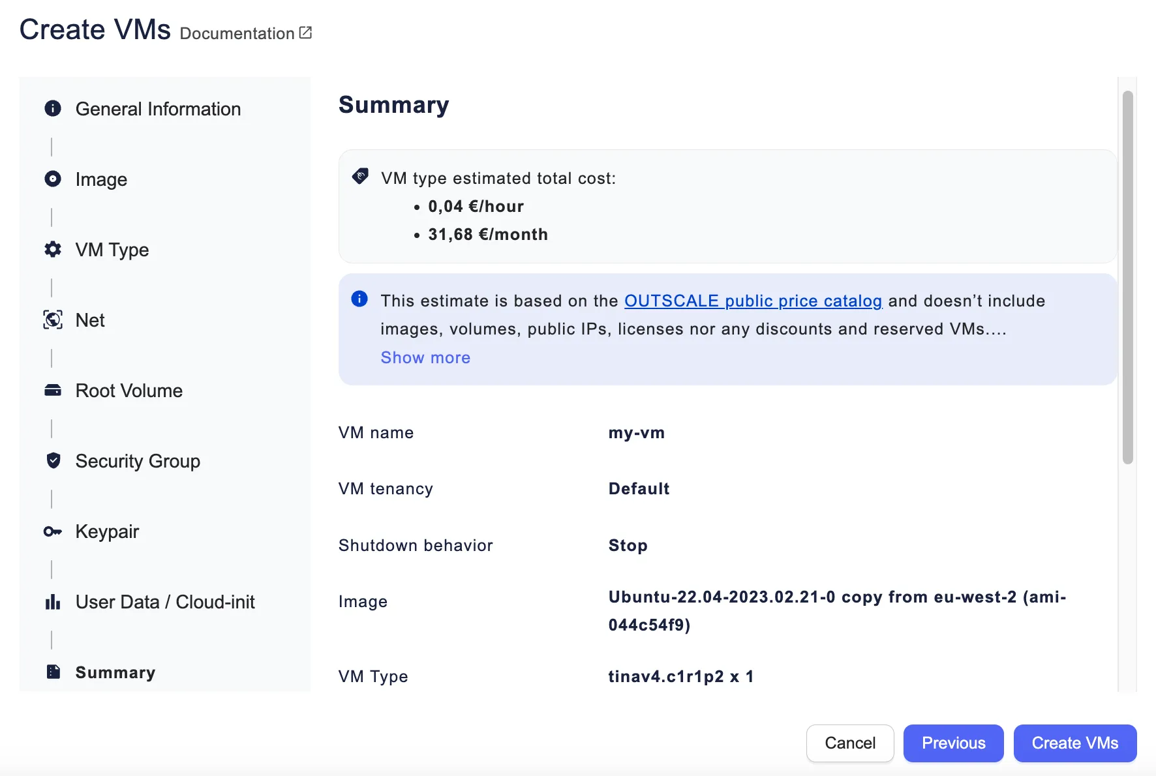Go back with the Previous button
This screenshot has width=1156, height=776.
(953, 743)
